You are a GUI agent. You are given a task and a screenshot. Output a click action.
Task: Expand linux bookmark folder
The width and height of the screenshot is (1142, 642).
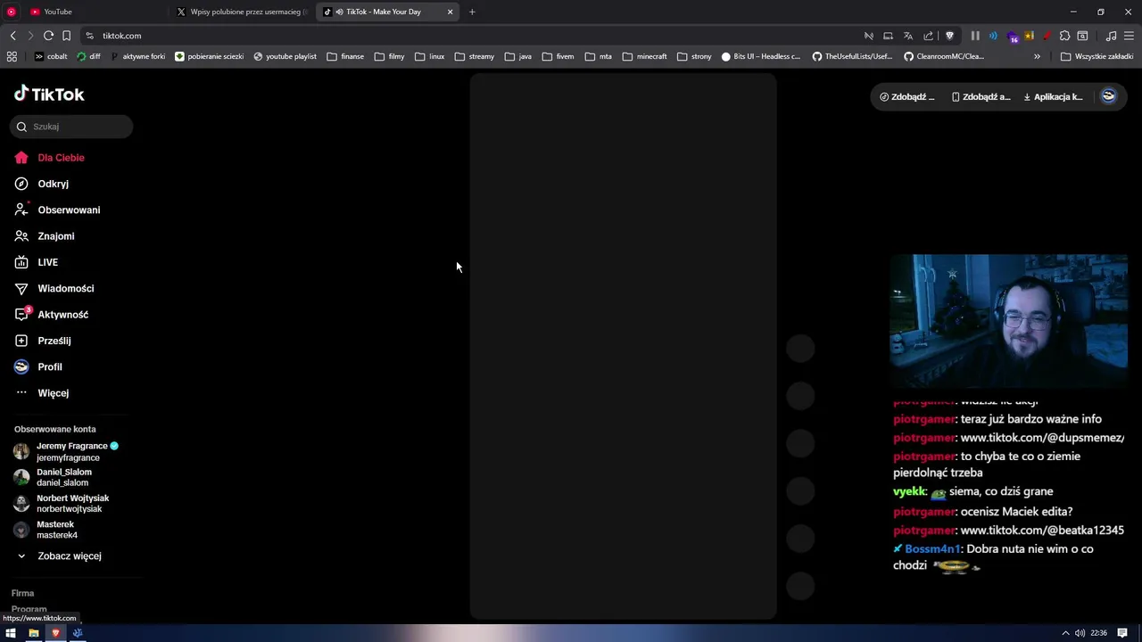[429, 56]
